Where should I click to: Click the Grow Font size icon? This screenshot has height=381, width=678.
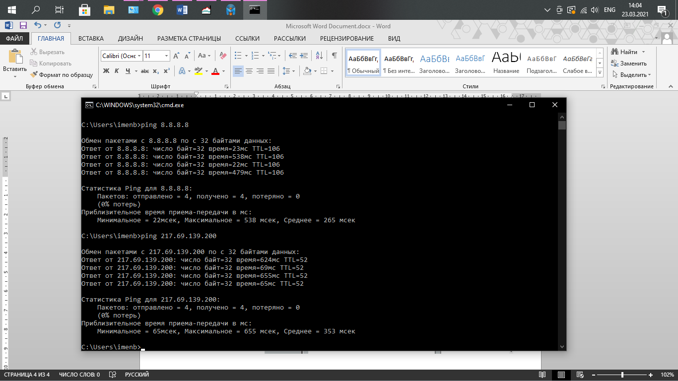176,56
